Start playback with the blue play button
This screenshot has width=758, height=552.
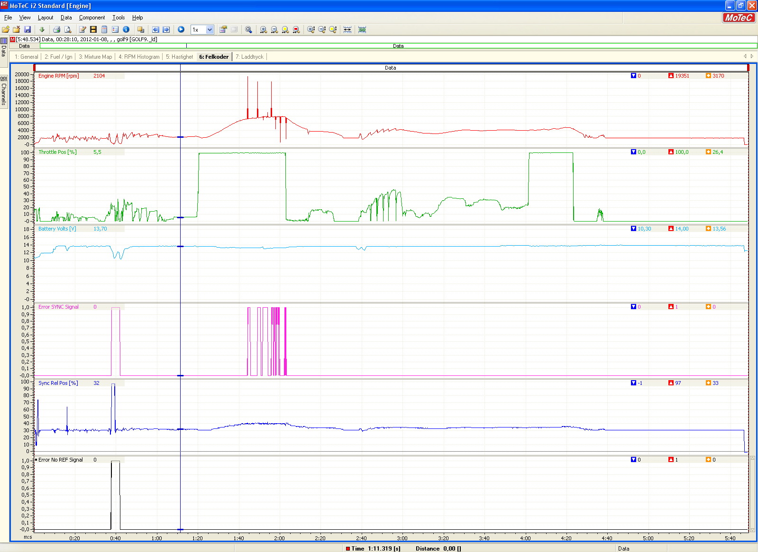click(x=181, y=29)
